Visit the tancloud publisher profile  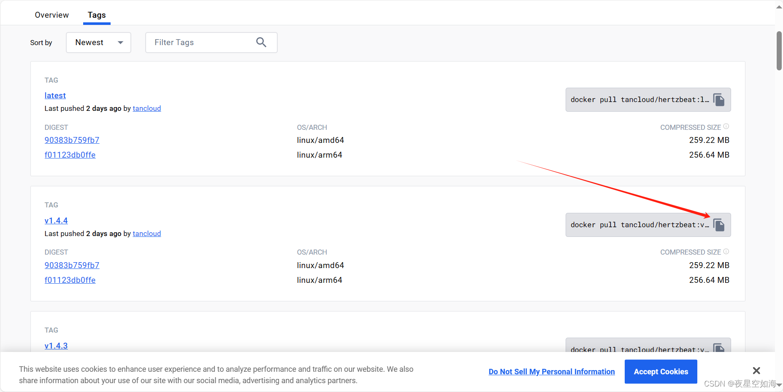point(146,108)
